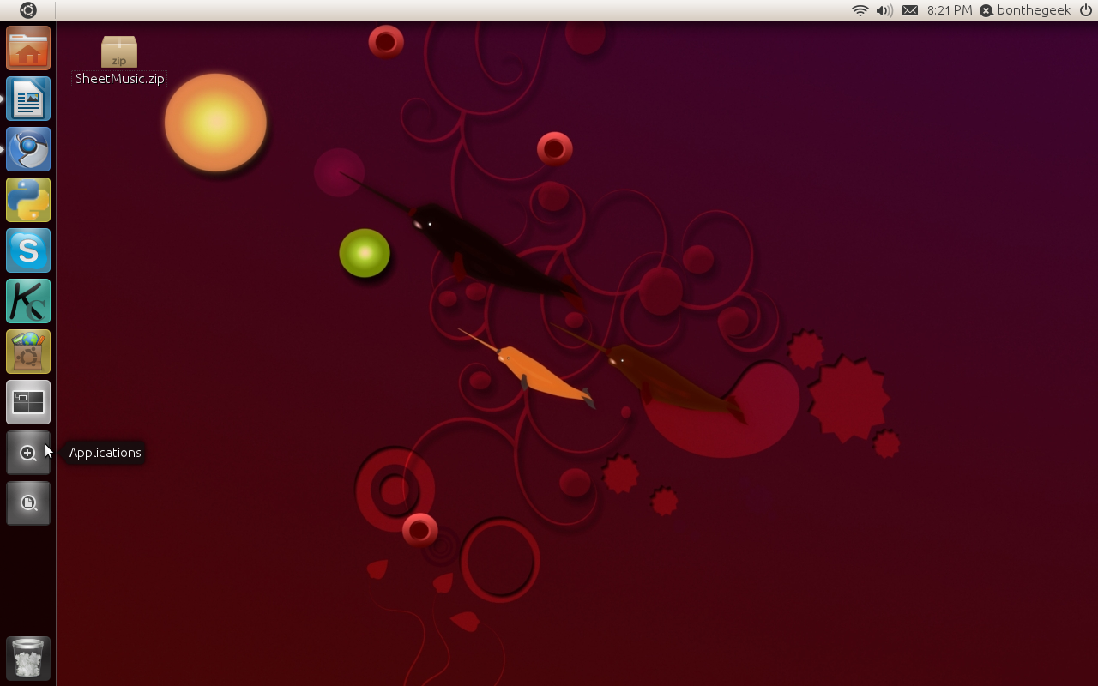
Task: Launch the green K application icon
Action: pos(28,301)
